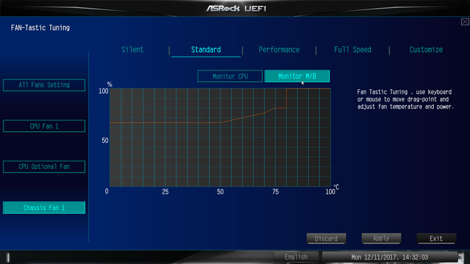Viewport: 470px width, 264px height.
Task: Select the Monitor M/B temperature source
Action: 297,76
